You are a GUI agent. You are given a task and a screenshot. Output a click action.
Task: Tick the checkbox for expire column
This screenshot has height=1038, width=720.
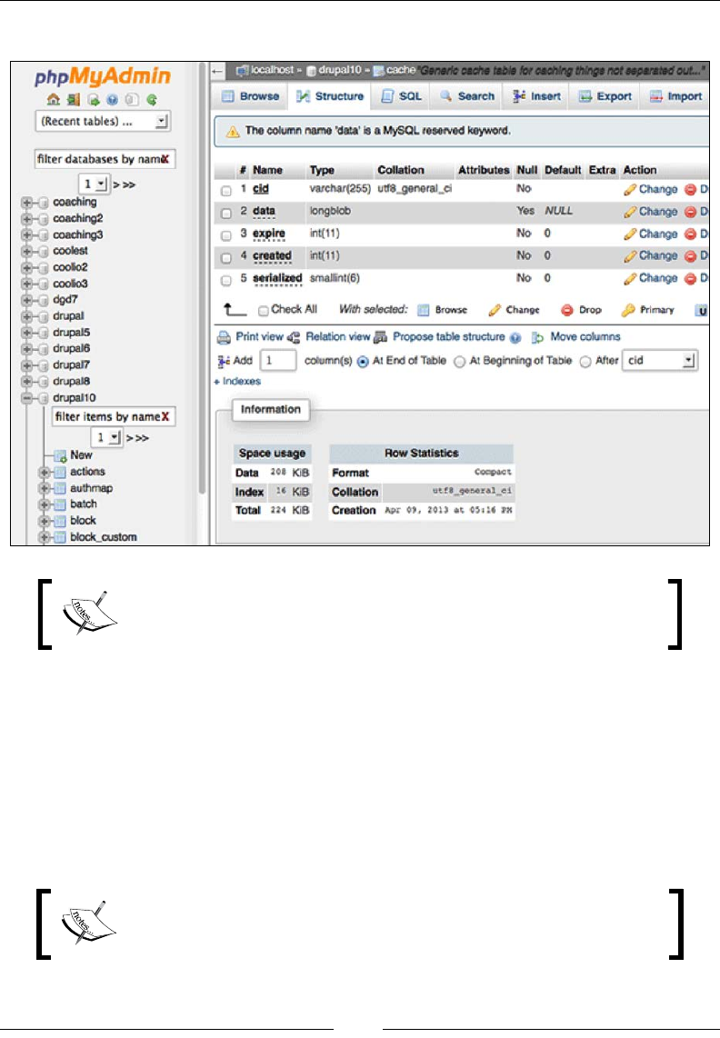225,235
